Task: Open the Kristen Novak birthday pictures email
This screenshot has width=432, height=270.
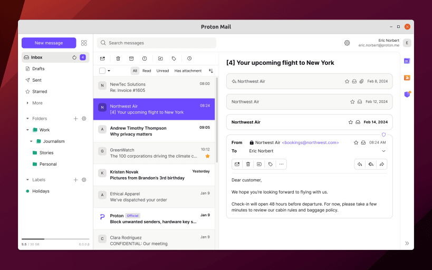Action: (154, 175)
